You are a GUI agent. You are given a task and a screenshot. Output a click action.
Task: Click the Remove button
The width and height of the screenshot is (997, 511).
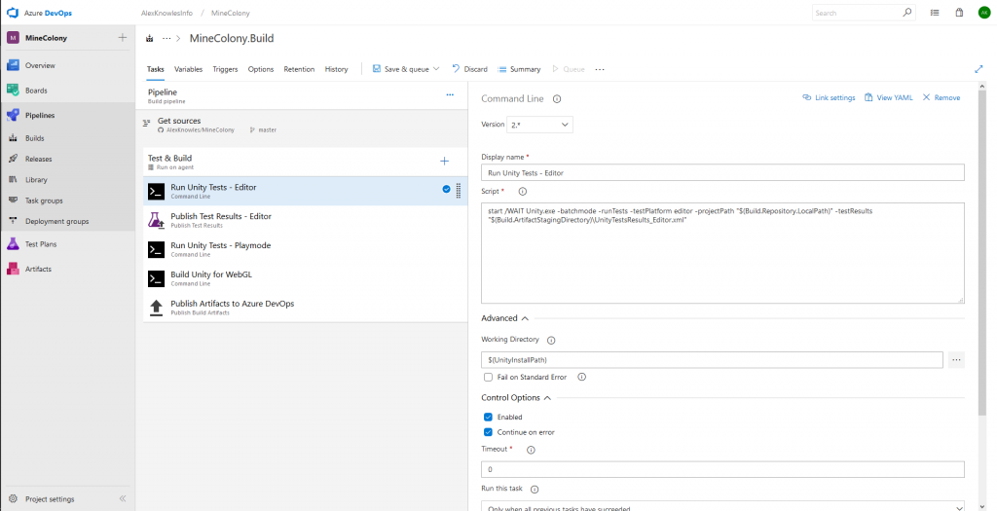(941, 97)
